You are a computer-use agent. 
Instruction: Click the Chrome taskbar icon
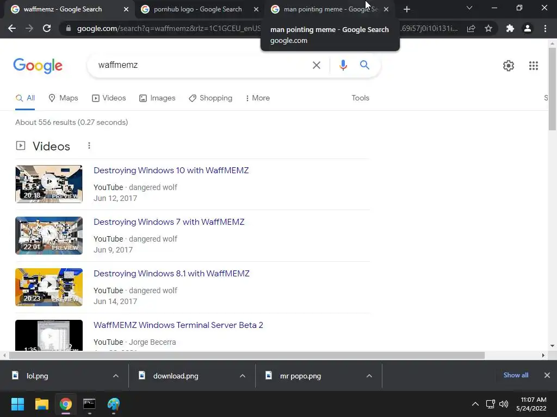point(66,404)
